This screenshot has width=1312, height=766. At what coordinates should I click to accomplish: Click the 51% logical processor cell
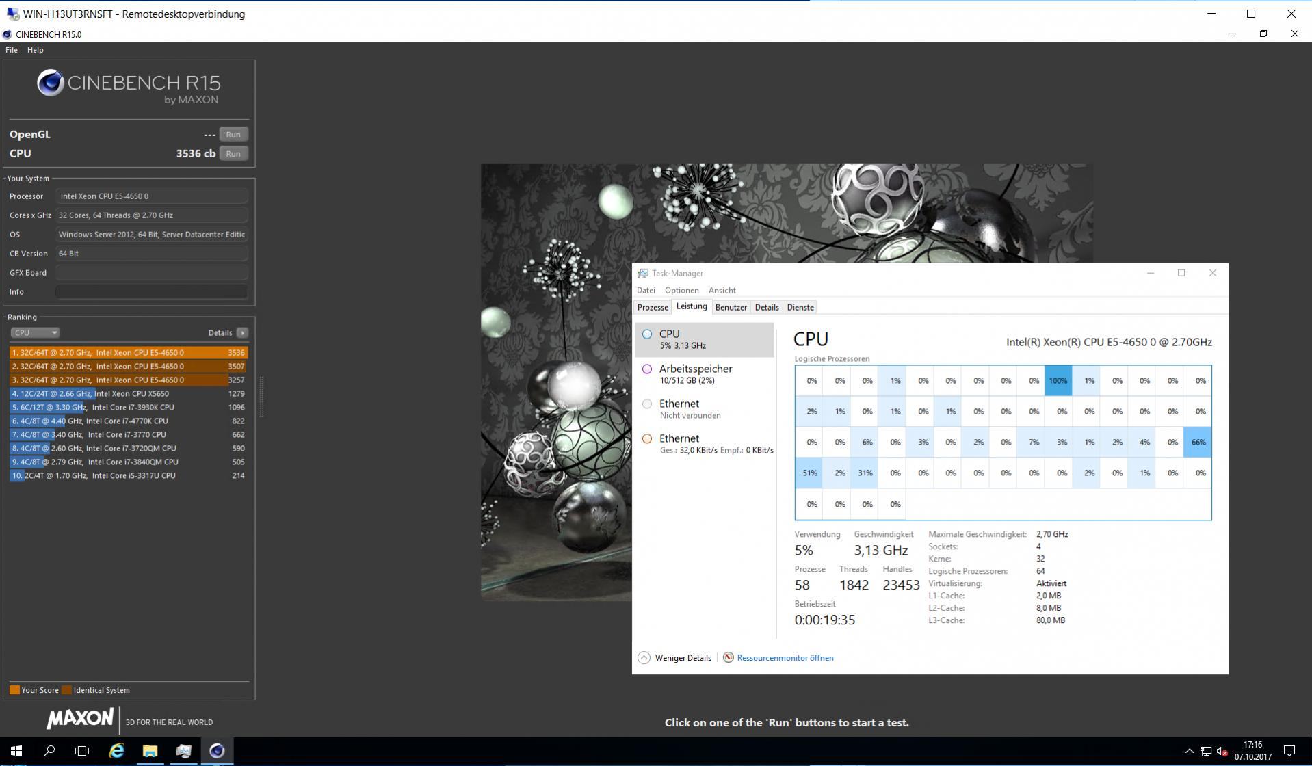pyautogui.click(x=809, y=473)
